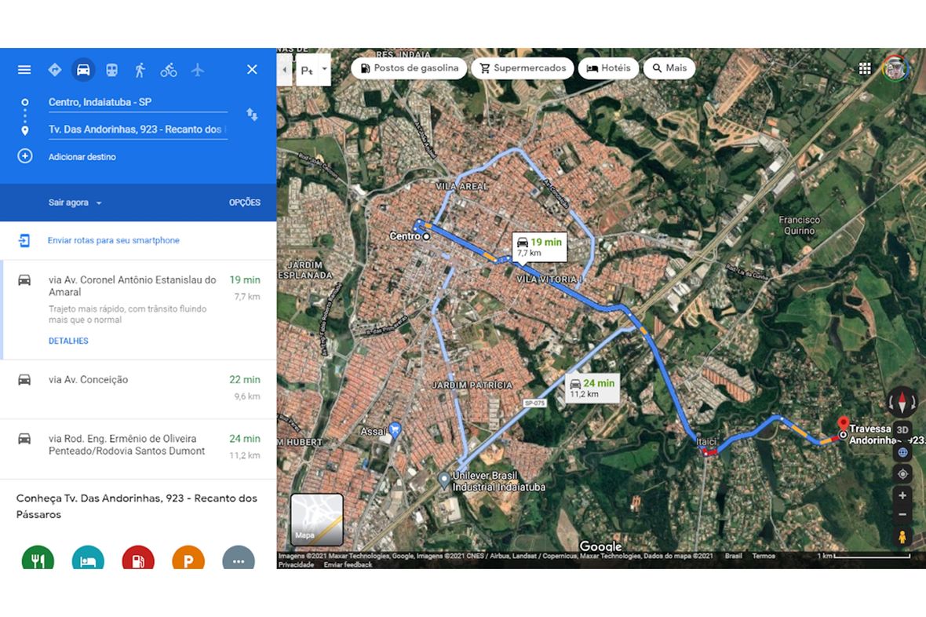Open Privacidade link in footer
The width and height of the screenshot is (926, 617).
296,564
